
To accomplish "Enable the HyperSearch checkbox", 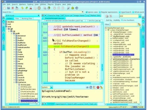I will pos(120,12).
